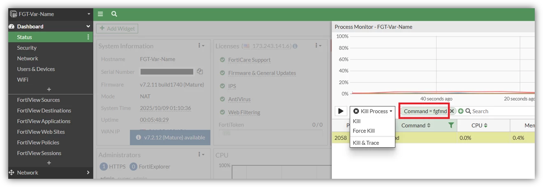Open the Kill Process dropdown

pos(373,111)
